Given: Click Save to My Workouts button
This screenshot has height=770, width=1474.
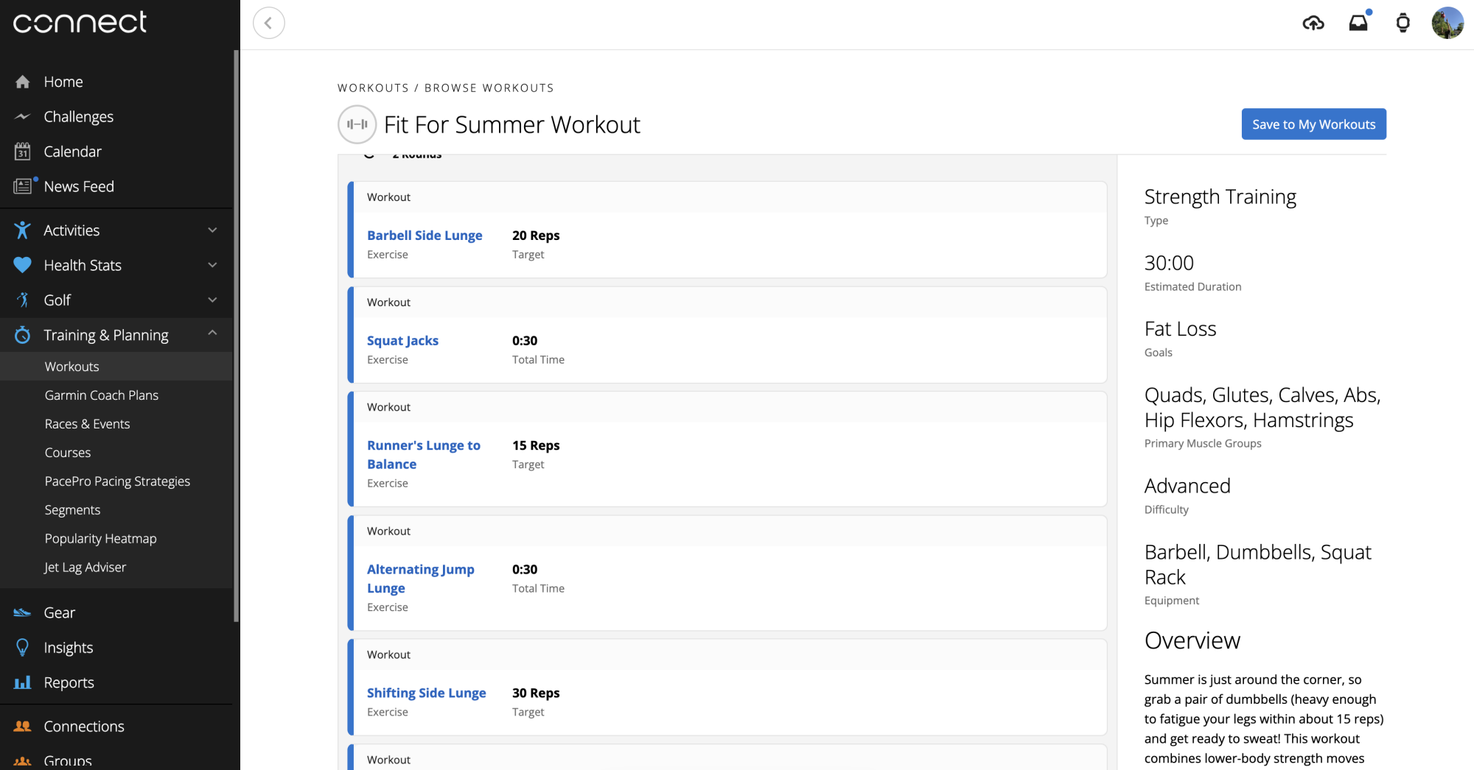Looking at the screenshot, I should (x=1313, y=124).
